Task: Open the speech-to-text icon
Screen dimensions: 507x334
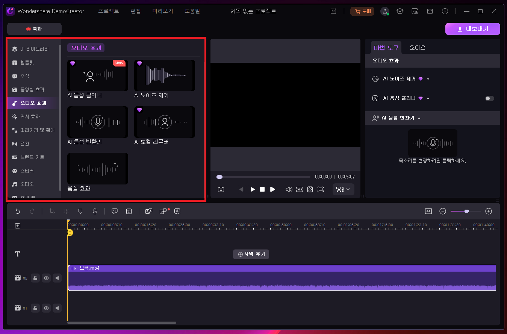Action: (149, 211)
